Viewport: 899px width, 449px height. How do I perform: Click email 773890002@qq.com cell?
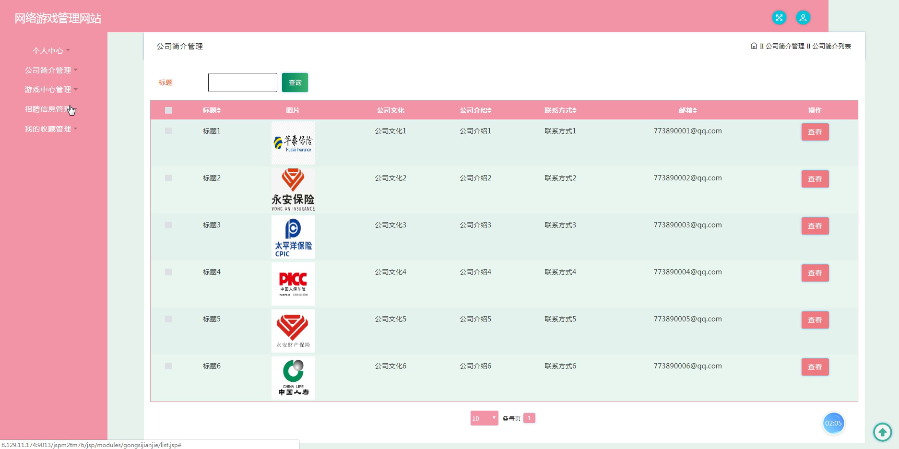687,178
